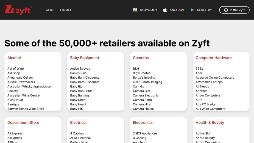Viewport: 254px width, 143px height.
Task: Click Camera Electronic retailer
Action: point(146,95)
